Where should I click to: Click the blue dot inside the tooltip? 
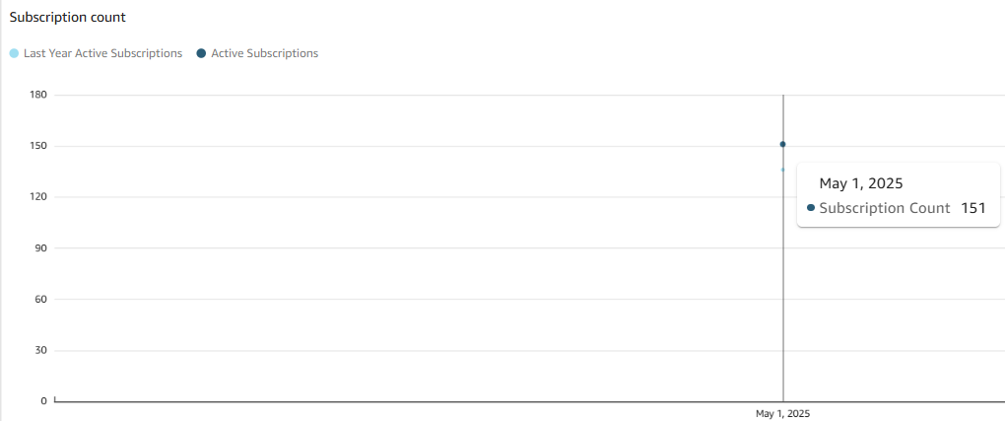pyautogui.click(x=810, y=208)
